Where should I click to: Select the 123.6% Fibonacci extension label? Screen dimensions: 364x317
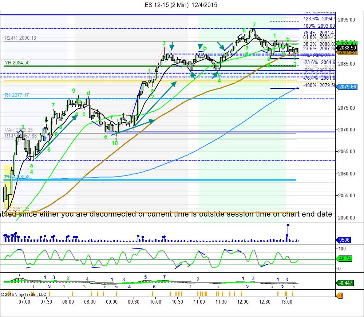tap(319, 19)
